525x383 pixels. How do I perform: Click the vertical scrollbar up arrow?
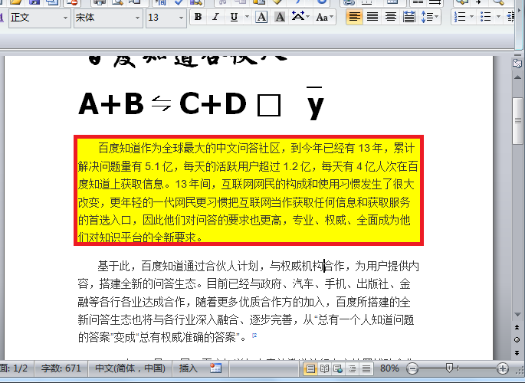(517, 77)
